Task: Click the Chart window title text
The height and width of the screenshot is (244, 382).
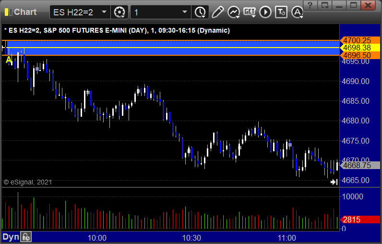Action: coord(25,12)
